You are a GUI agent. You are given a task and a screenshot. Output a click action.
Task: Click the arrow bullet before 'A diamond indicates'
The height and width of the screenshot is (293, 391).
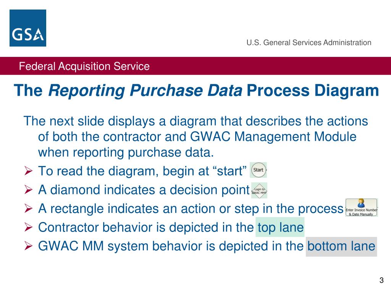click(28, 190)
